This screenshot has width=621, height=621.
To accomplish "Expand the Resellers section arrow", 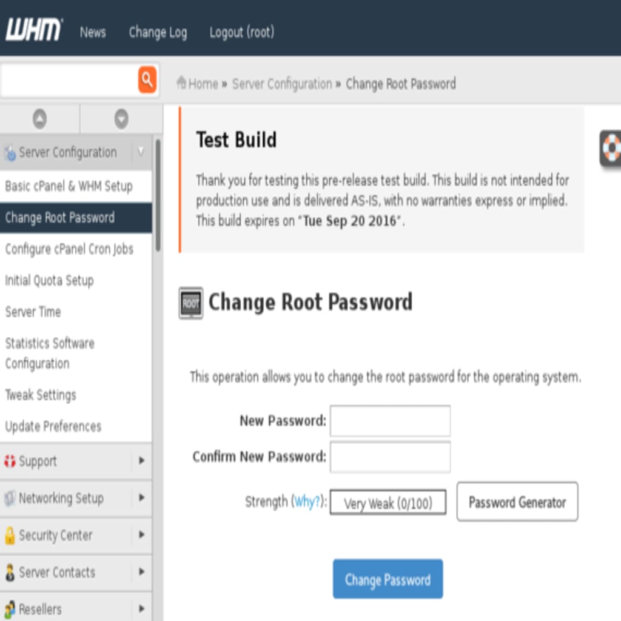I will 141,609.
